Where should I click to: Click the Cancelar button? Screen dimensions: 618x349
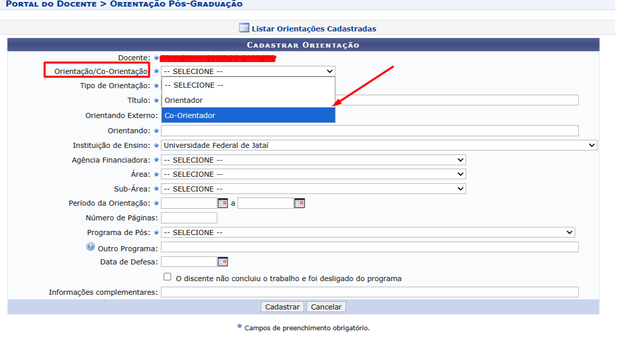click(326, 307)
